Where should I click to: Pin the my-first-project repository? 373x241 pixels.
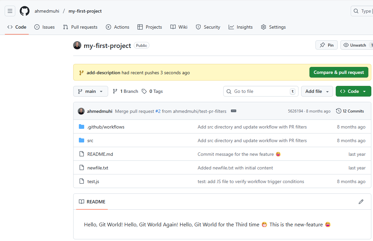(x=326, y=45)
